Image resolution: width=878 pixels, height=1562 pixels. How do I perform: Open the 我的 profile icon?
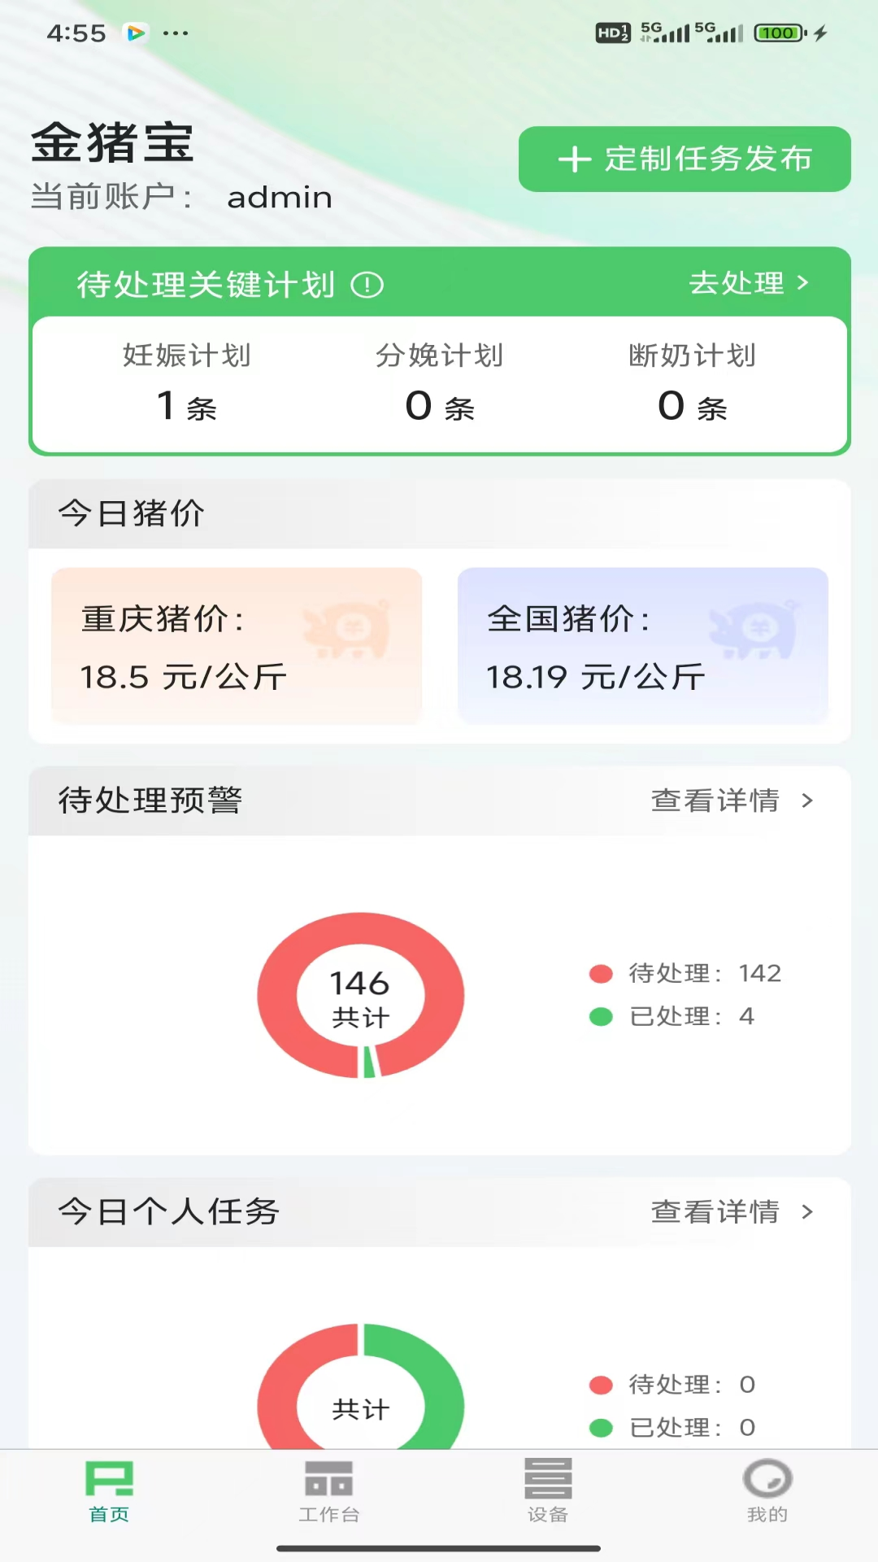pos(767,1480)
